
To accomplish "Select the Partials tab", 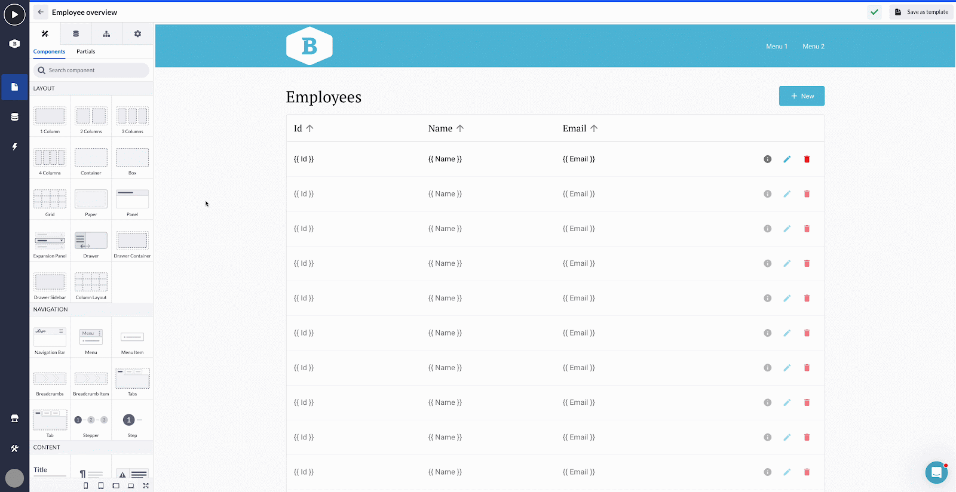I will (x=86, y=51).
